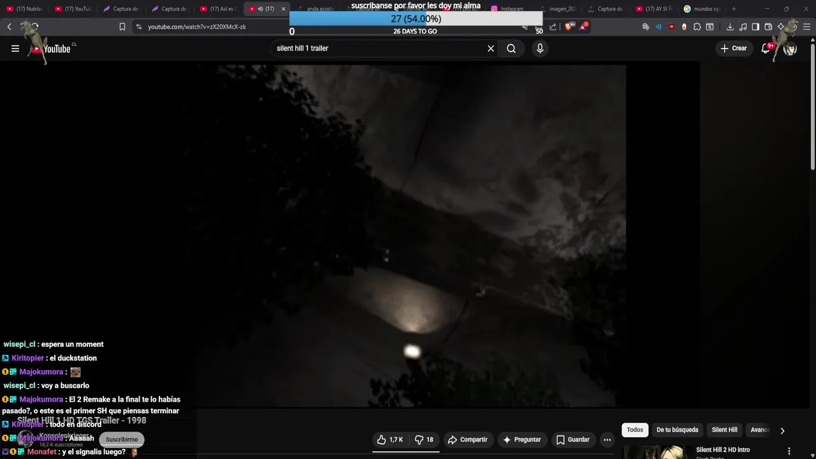Open the account avatar menu
The width and height of the screenshot is (816, 459).
790,48
